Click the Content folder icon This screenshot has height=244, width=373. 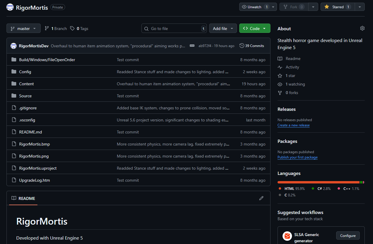(14, 84)
